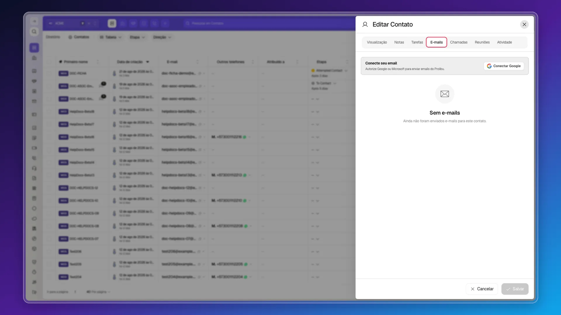Open the Reuniões tab

tap(482, 42)
